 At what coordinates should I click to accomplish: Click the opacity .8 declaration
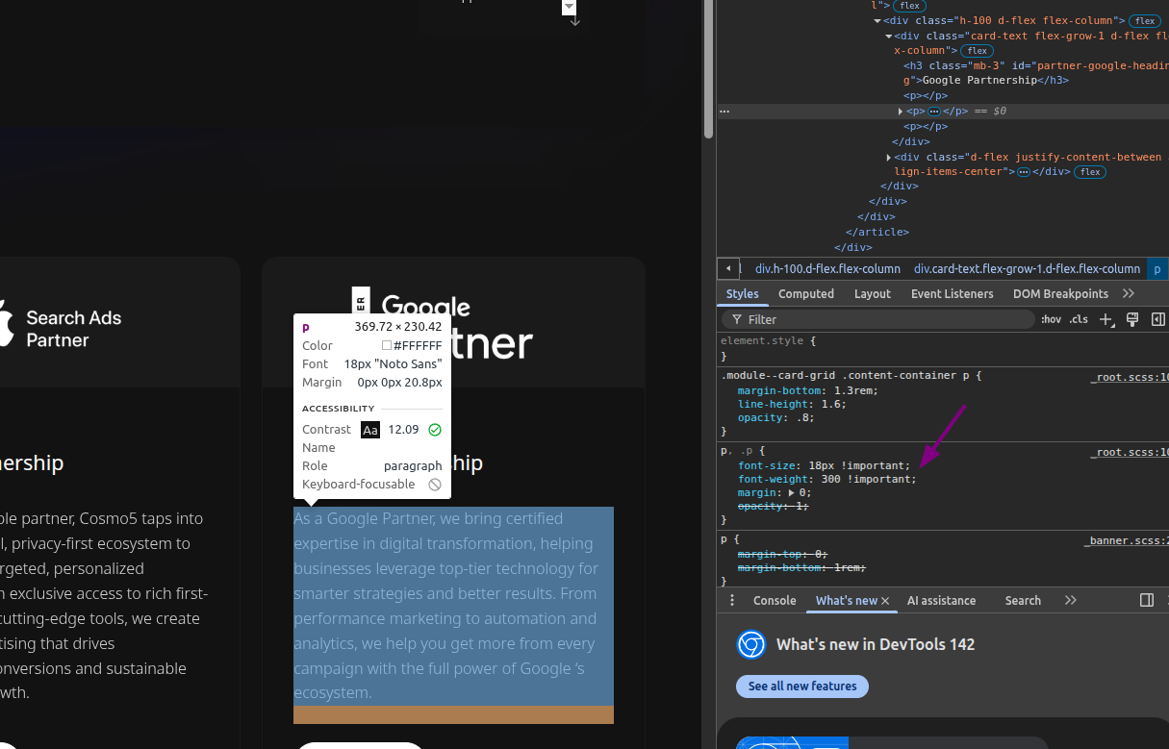775,419
